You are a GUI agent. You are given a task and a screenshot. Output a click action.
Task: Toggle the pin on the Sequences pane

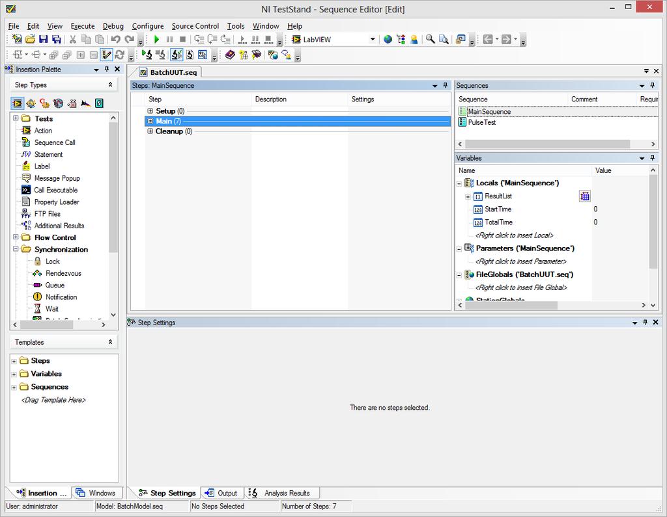click(652, 85)
